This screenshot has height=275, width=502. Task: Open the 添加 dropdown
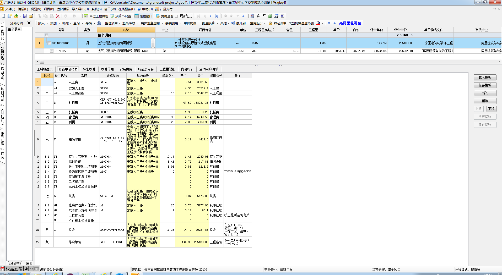pyautogui.click(x=55, y=23)
